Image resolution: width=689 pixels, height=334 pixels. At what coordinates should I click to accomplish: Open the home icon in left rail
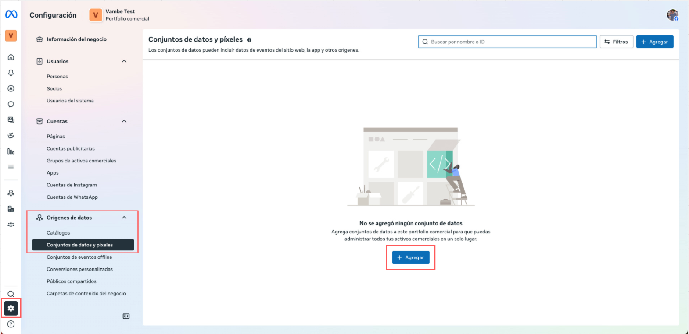11,57
